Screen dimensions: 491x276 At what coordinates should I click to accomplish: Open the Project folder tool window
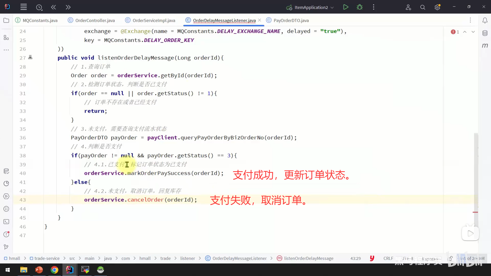click(x=6, y=20)
